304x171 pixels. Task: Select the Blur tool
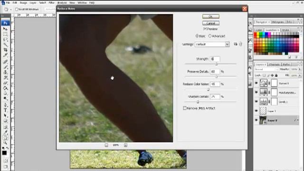tap(5, 93)
